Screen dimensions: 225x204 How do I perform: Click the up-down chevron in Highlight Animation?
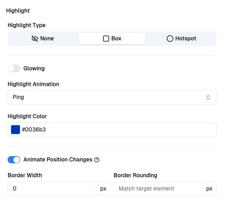(x=208, y=97)
